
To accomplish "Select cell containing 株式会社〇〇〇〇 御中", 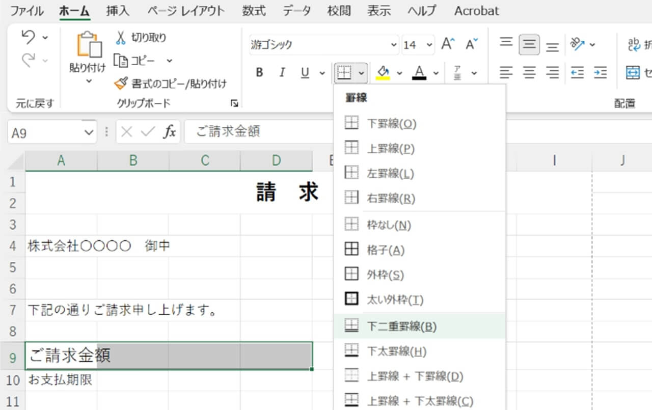I will pos(61,246).
